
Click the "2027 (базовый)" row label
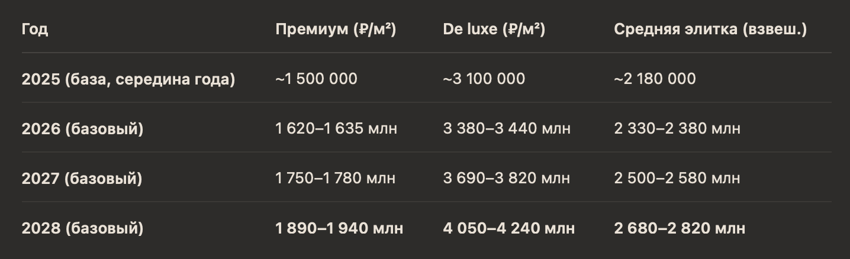(x=82, y=179)
